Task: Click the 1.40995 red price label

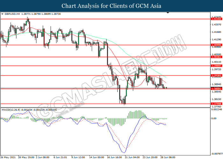Action: 216,45
